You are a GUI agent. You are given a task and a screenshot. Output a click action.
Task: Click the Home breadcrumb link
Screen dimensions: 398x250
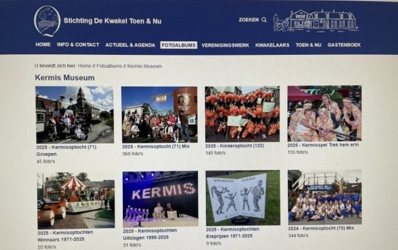tap(84, 66)
